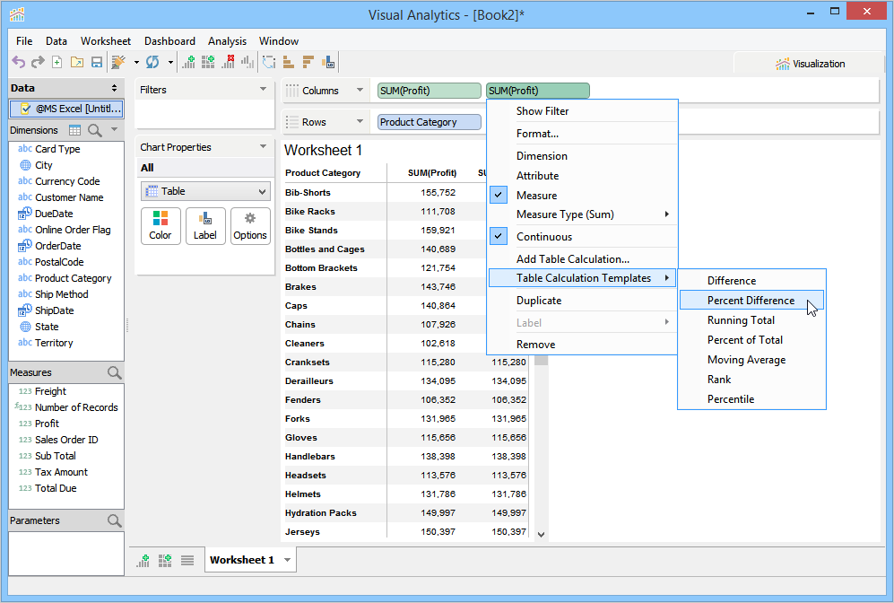Click the table's vertical scrollbar down arrow
The height and width of the screenshot is (603, 894).
pos(541,534)
